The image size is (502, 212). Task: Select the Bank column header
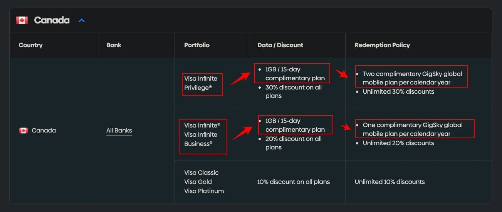(114, 45)
